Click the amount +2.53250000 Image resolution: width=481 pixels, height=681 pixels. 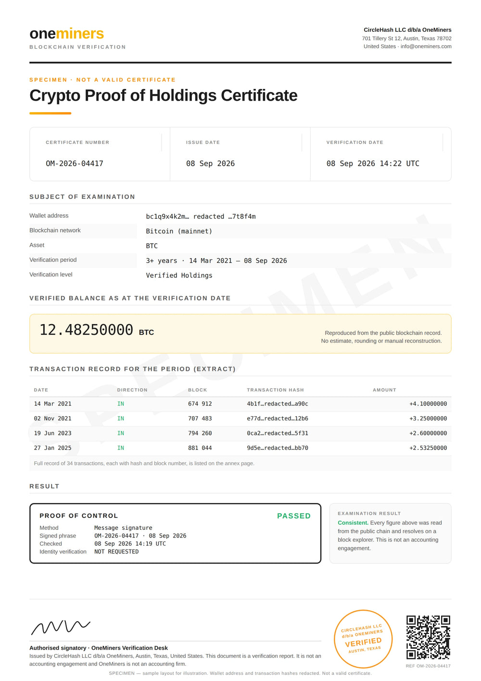click(428, 448)
